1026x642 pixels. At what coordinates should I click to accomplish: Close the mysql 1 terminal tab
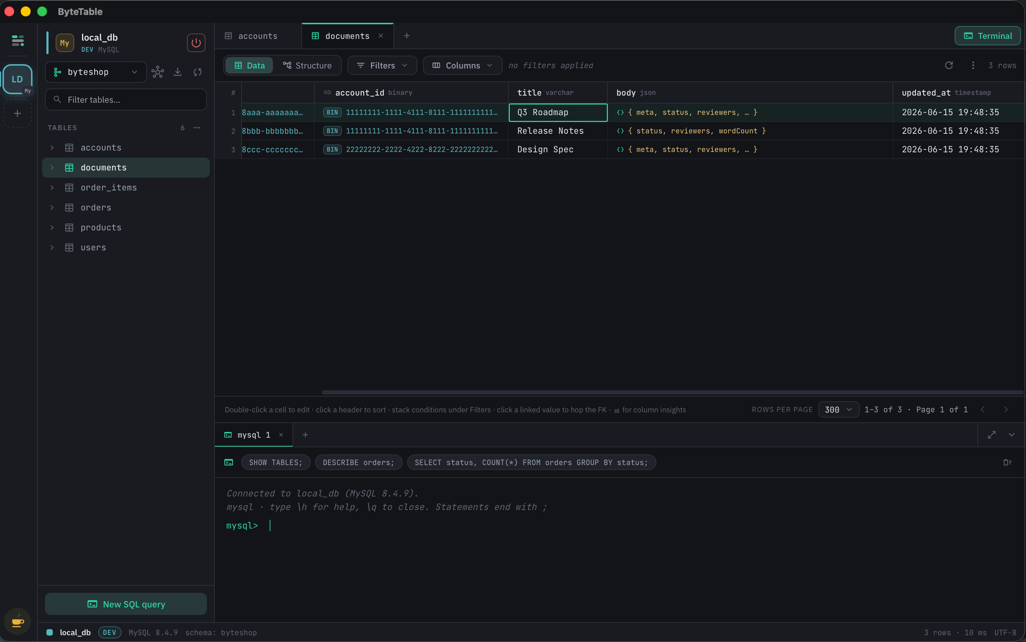(281, 435)
